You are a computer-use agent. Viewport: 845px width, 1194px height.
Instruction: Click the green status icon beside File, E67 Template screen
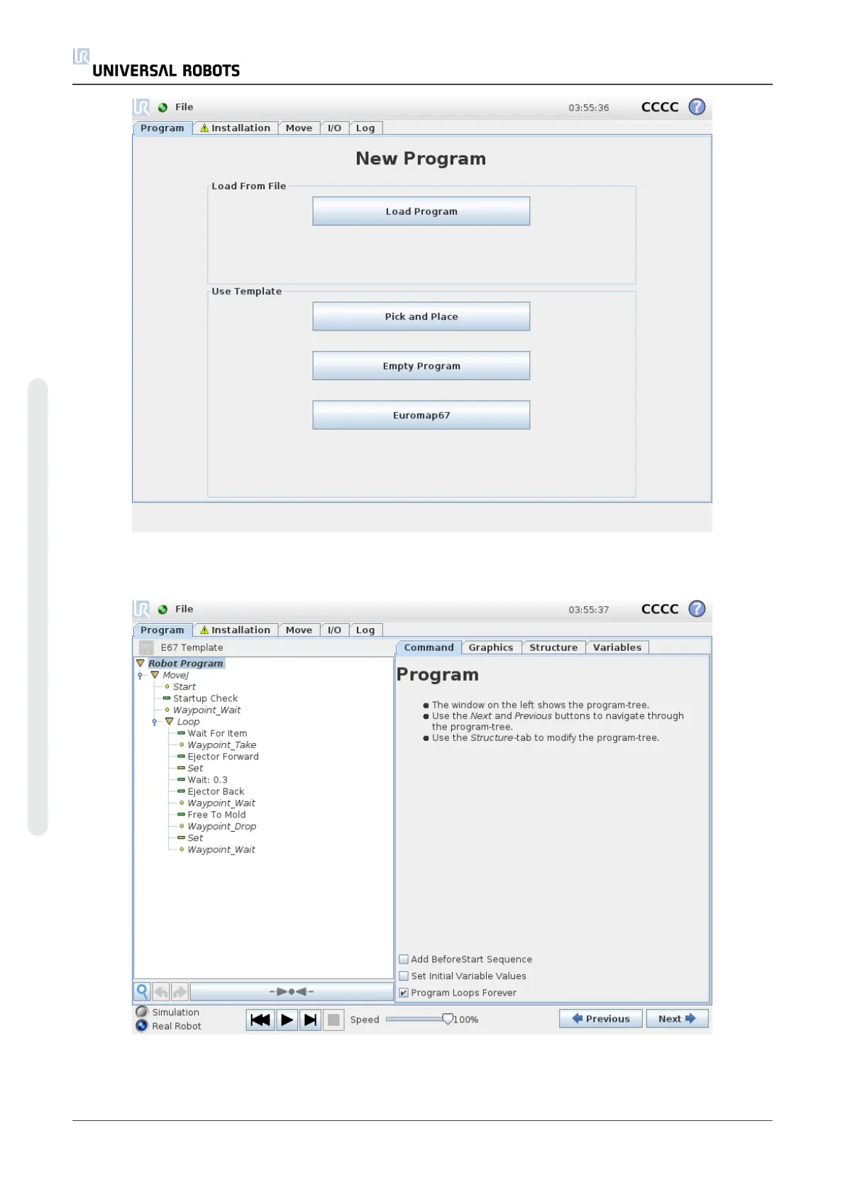click(162, 610)
